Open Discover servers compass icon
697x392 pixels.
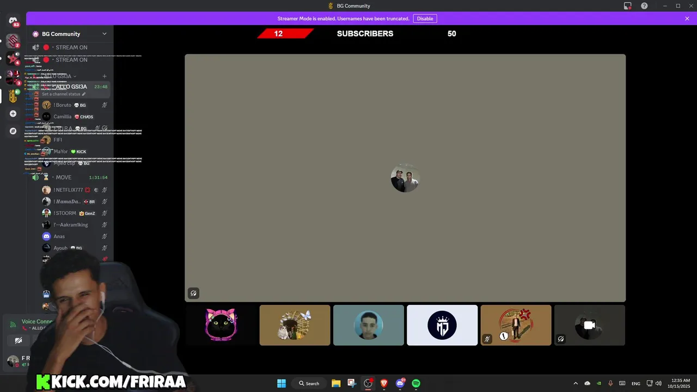13,131
